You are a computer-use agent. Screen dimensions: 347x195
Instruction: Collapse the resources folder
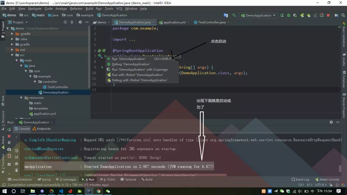click(21, 98)
